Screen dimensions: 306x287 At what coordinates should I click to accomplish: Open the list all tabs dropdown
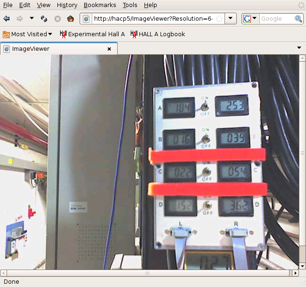299,48
